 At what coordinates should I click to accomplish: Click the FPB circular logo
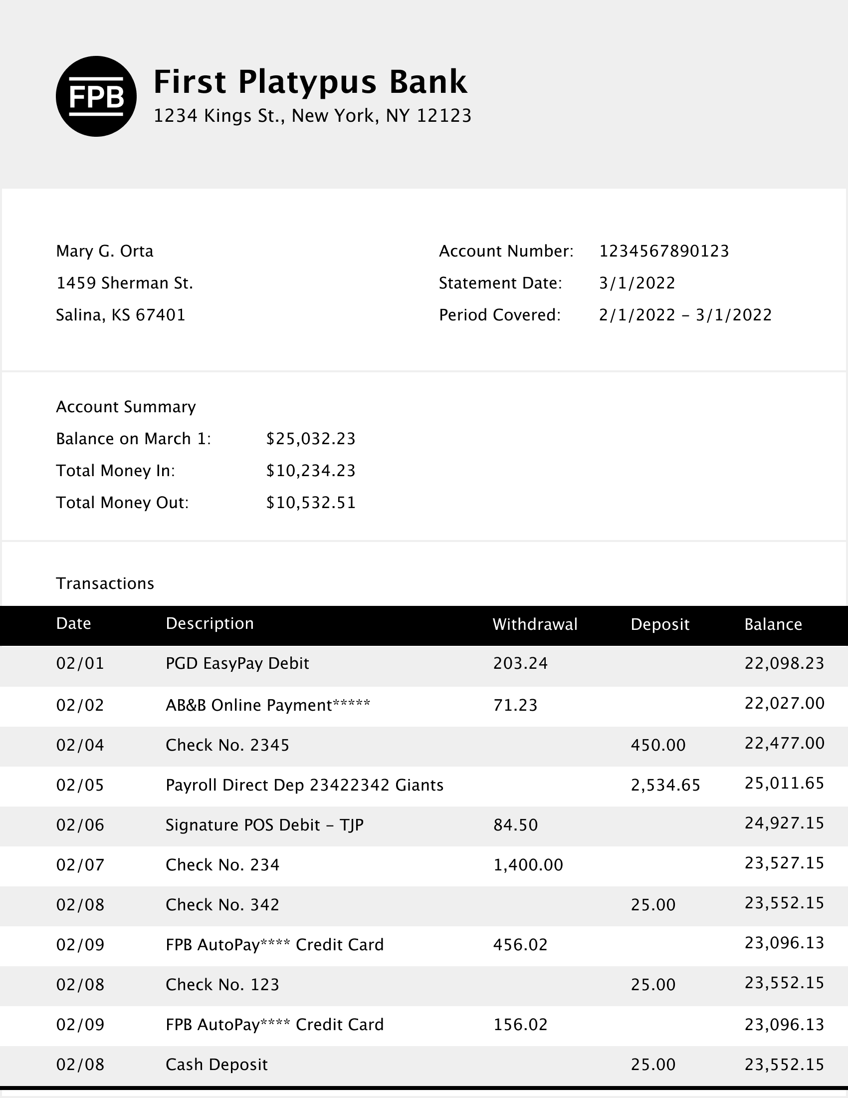click(x=96, y=96)
